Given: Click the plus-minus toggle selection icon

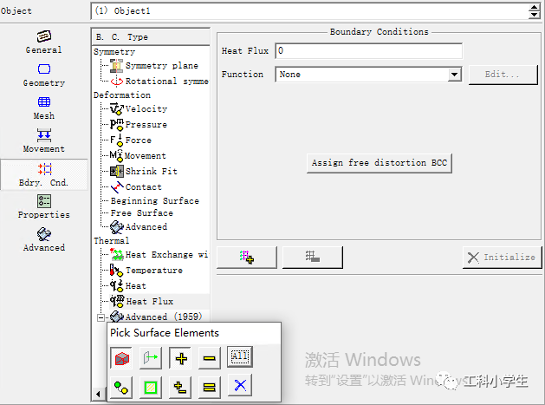Looking at the screenshot, I should 180,387.
